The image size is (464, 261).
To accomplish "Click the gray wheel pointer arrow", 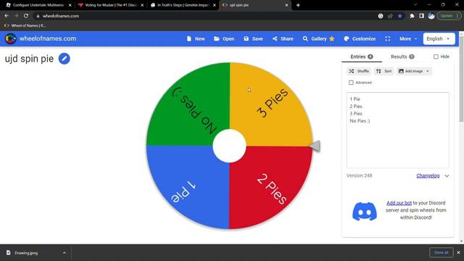I will coord(315,146).
